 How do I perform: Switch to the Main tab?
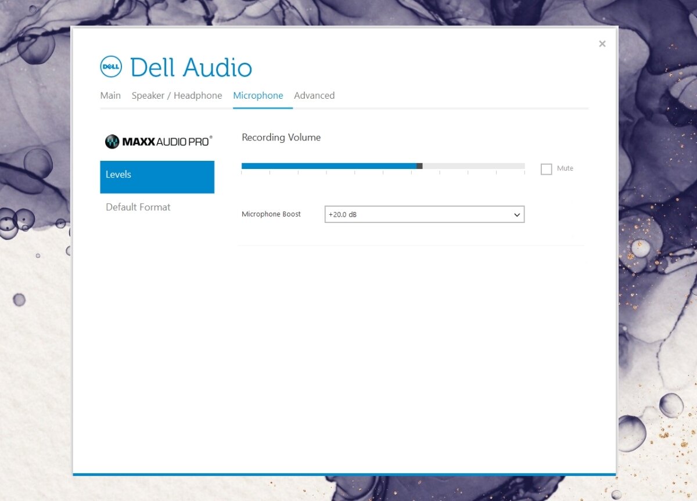[x=110, y=95]
